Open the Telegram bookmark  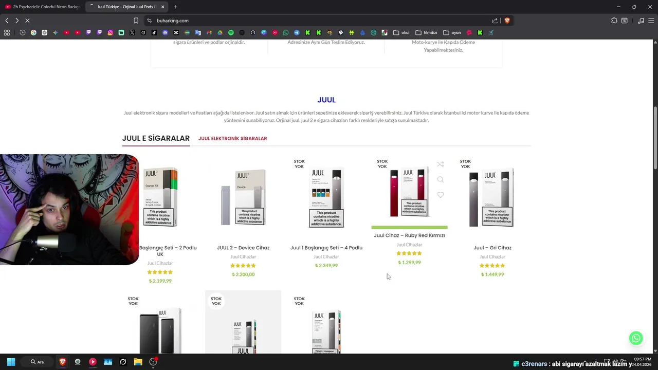[x=297, y=32]
